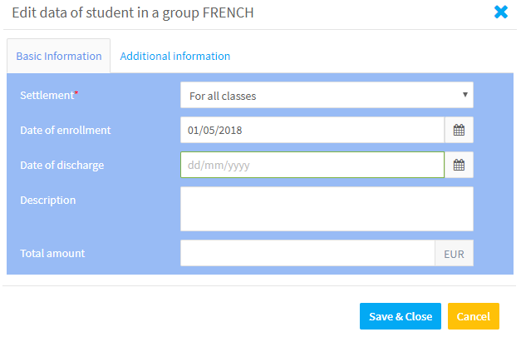Click the Total amount label
521x337 pixels.
[x=52, y=254]
